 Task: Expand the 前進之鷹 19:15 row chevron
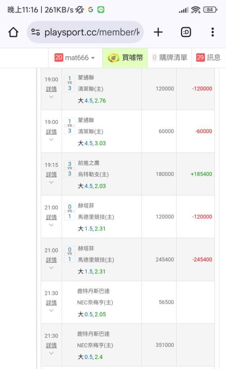51,182
